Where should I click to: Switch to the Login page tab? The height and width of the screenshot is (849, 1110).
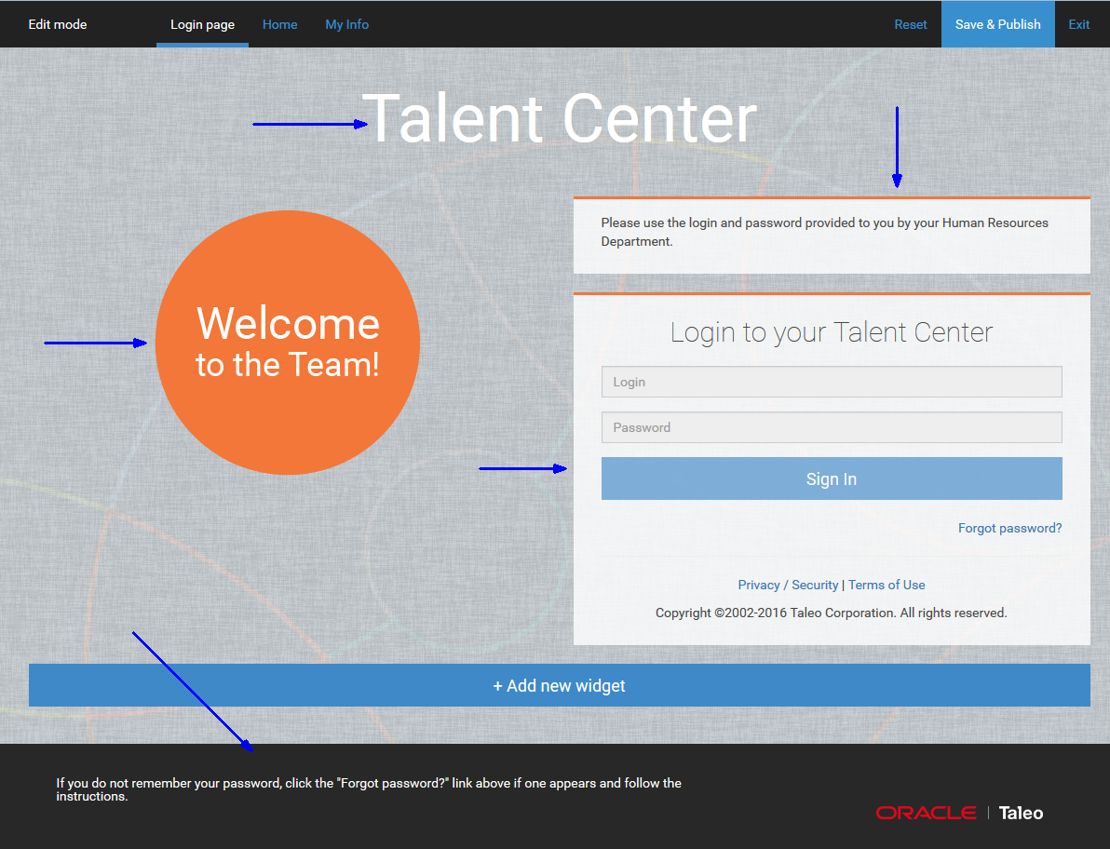[202, 25]
